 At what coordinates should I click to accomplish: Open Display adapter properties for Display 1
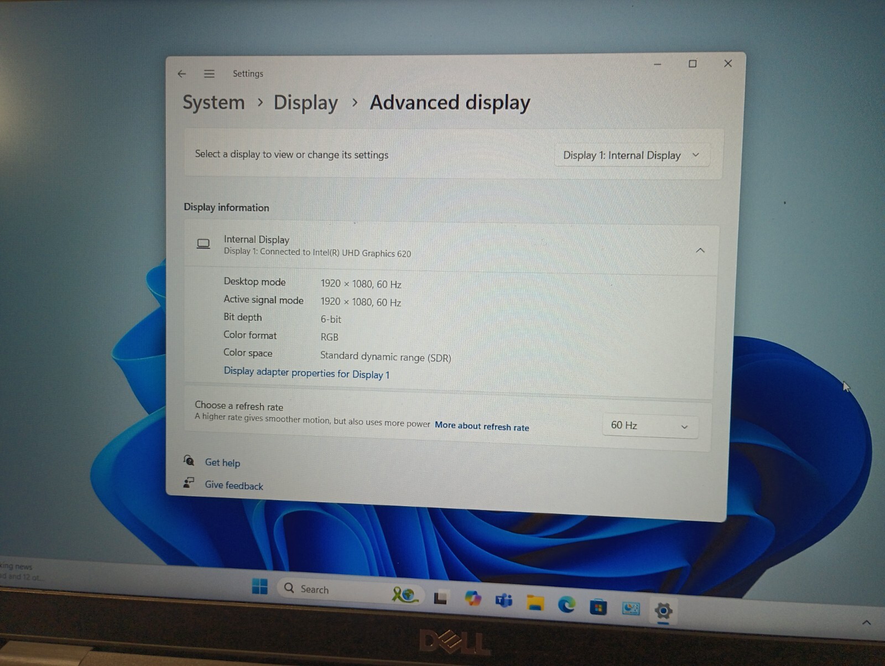click(x=306, y=373)
